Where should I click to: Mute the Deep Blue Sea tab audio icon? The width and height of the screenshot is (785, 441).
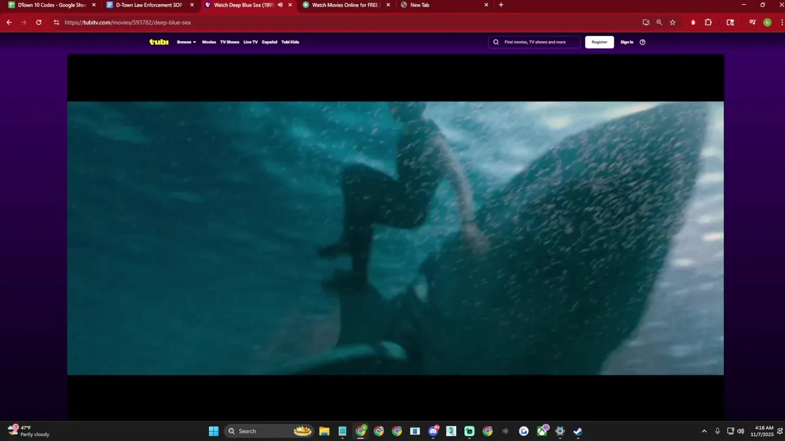click(x=280, y=5)
